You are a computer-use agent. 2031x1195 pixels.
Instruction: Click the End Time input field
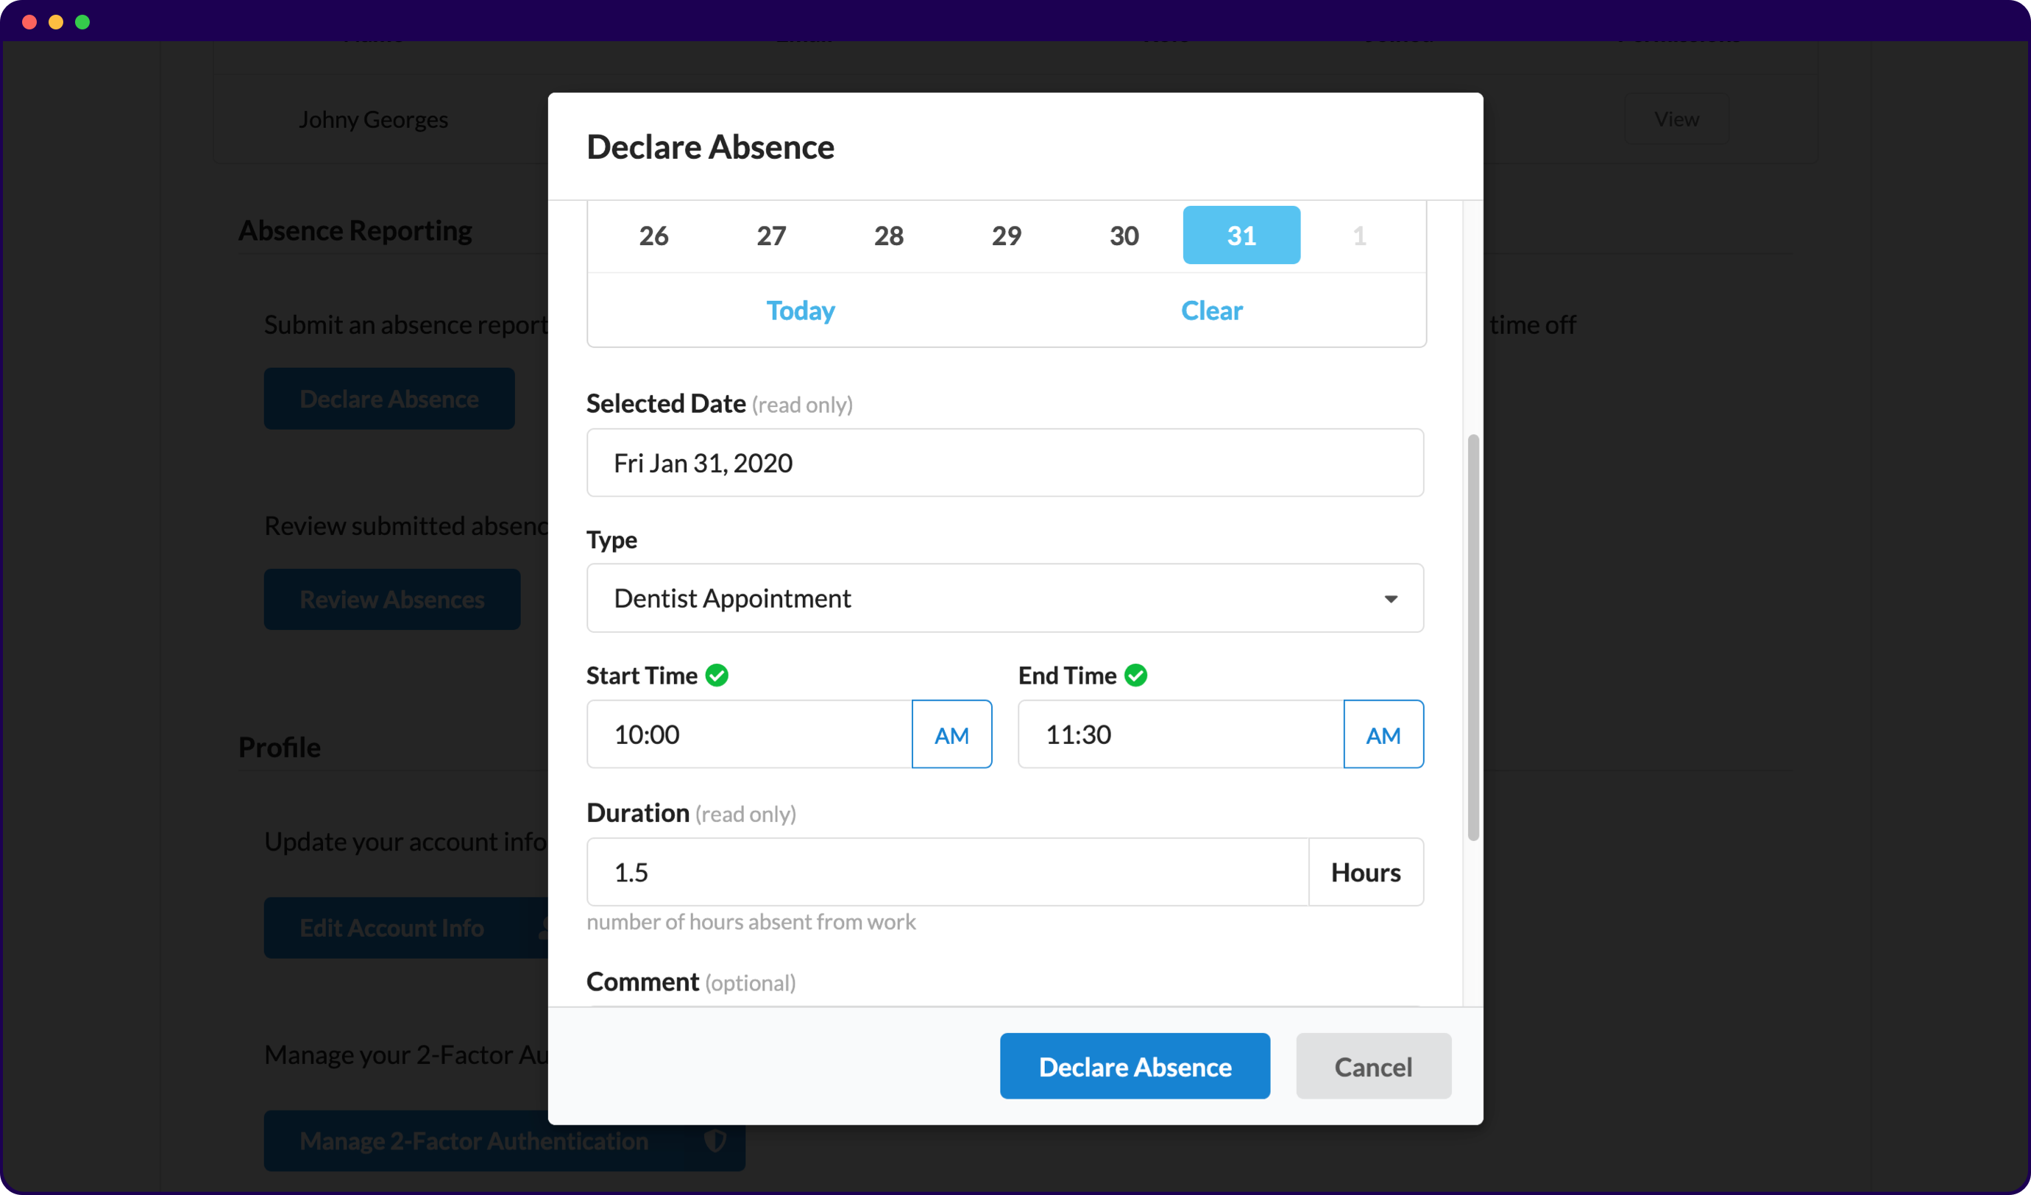tap(1180, 734)
